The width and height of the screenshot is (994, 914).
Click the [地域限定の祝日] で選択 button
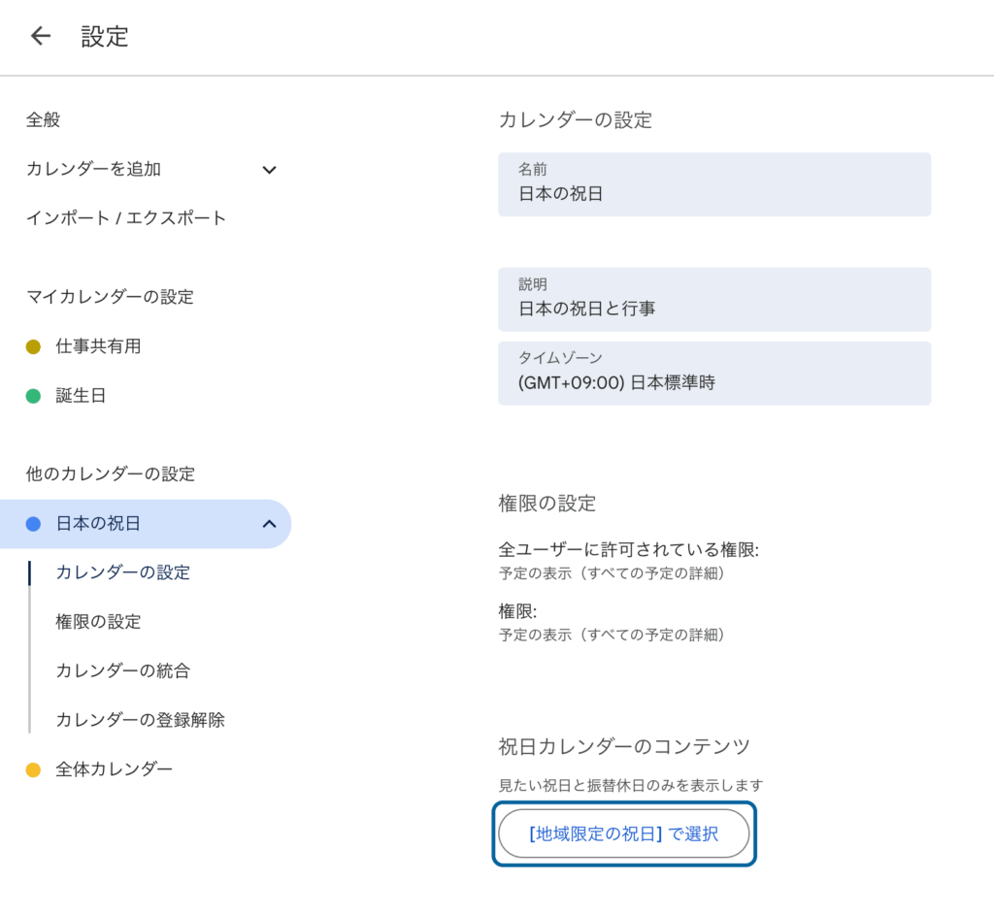623,833
